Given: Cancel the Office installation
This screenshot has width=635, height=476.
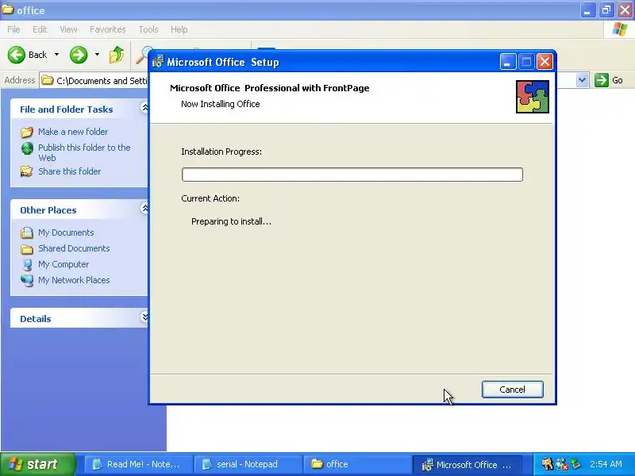Looking at the screenshot, I should 512,390.
